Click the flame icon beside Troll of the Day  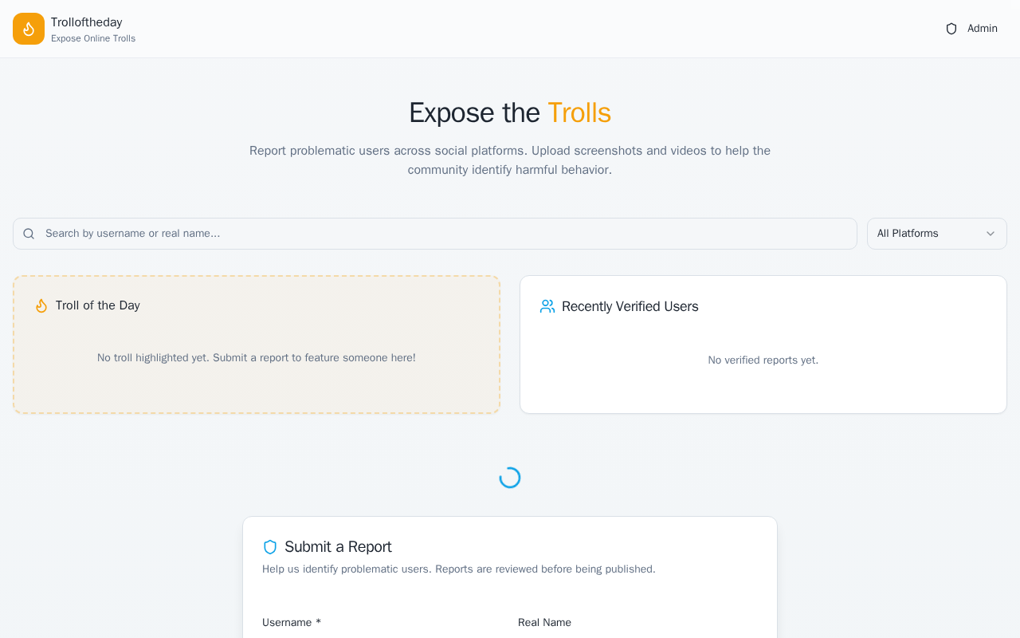click(41, 305)
